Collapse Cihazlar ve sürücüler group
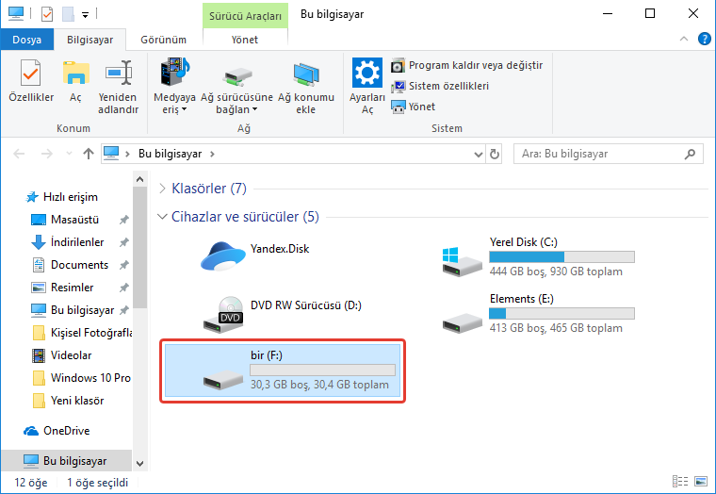716x494 pixels. (163, 217)
